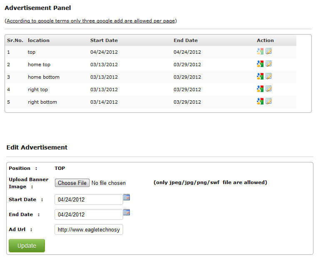
Task: Click the Google ad icon for 'top' row
Action: (x=260, y=51)
